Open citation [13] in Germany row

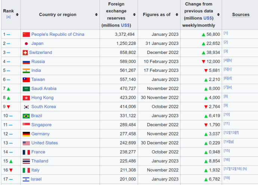(233, 132)
